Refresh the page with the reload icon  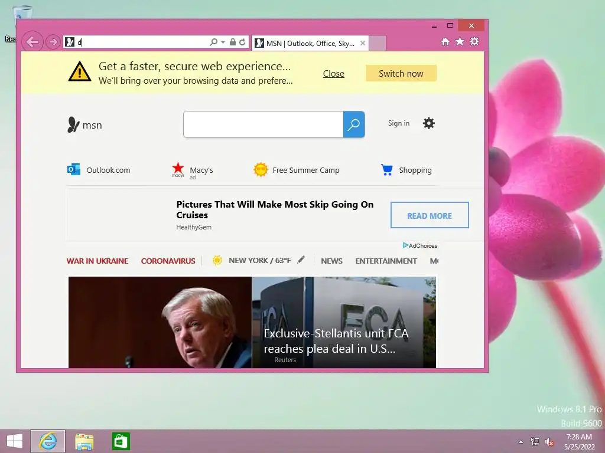coord(242,42)
